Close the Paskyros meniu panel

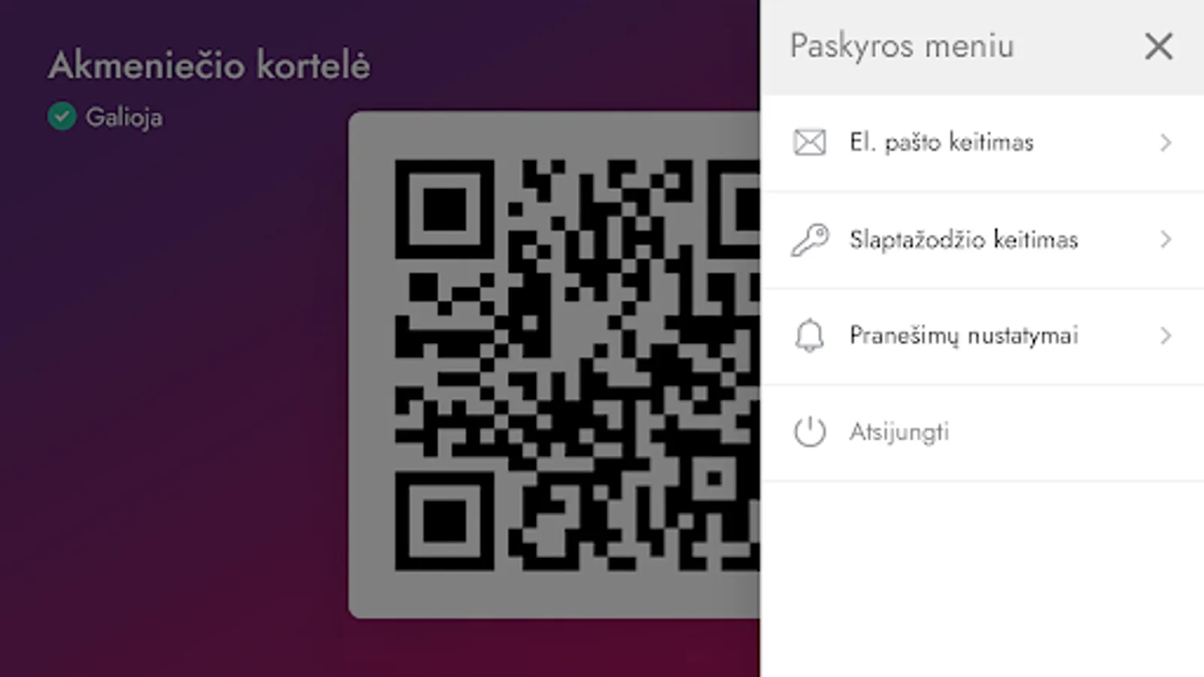click(1159, 46)
